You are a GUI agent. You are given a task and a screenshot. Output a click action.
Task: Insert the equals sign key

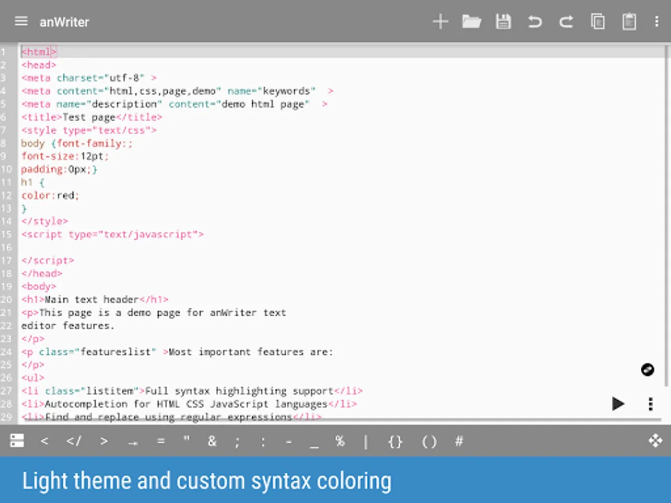click(161, 441)
